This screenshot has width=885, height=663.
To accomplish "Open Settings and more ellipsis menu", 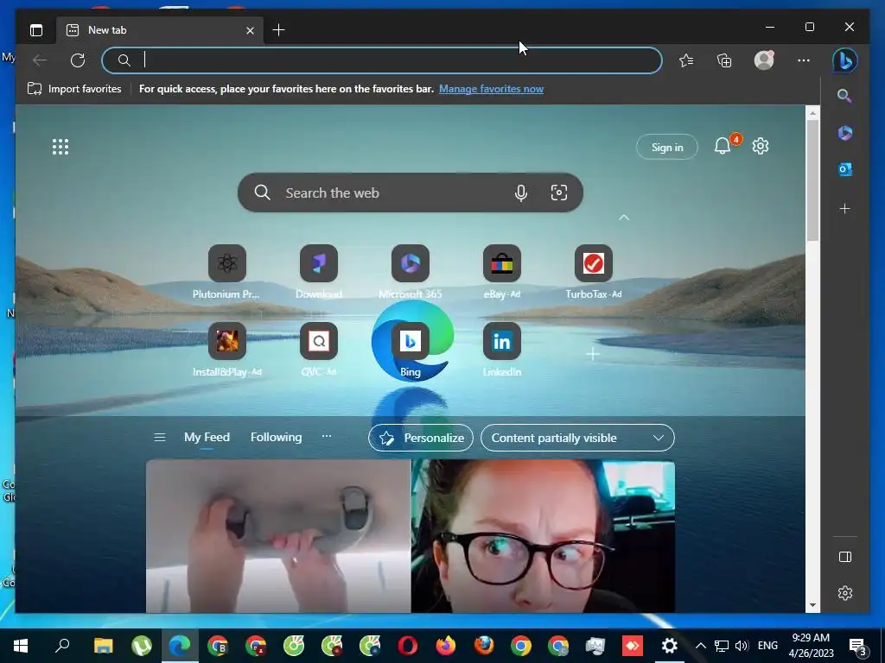I will point(804,60).
